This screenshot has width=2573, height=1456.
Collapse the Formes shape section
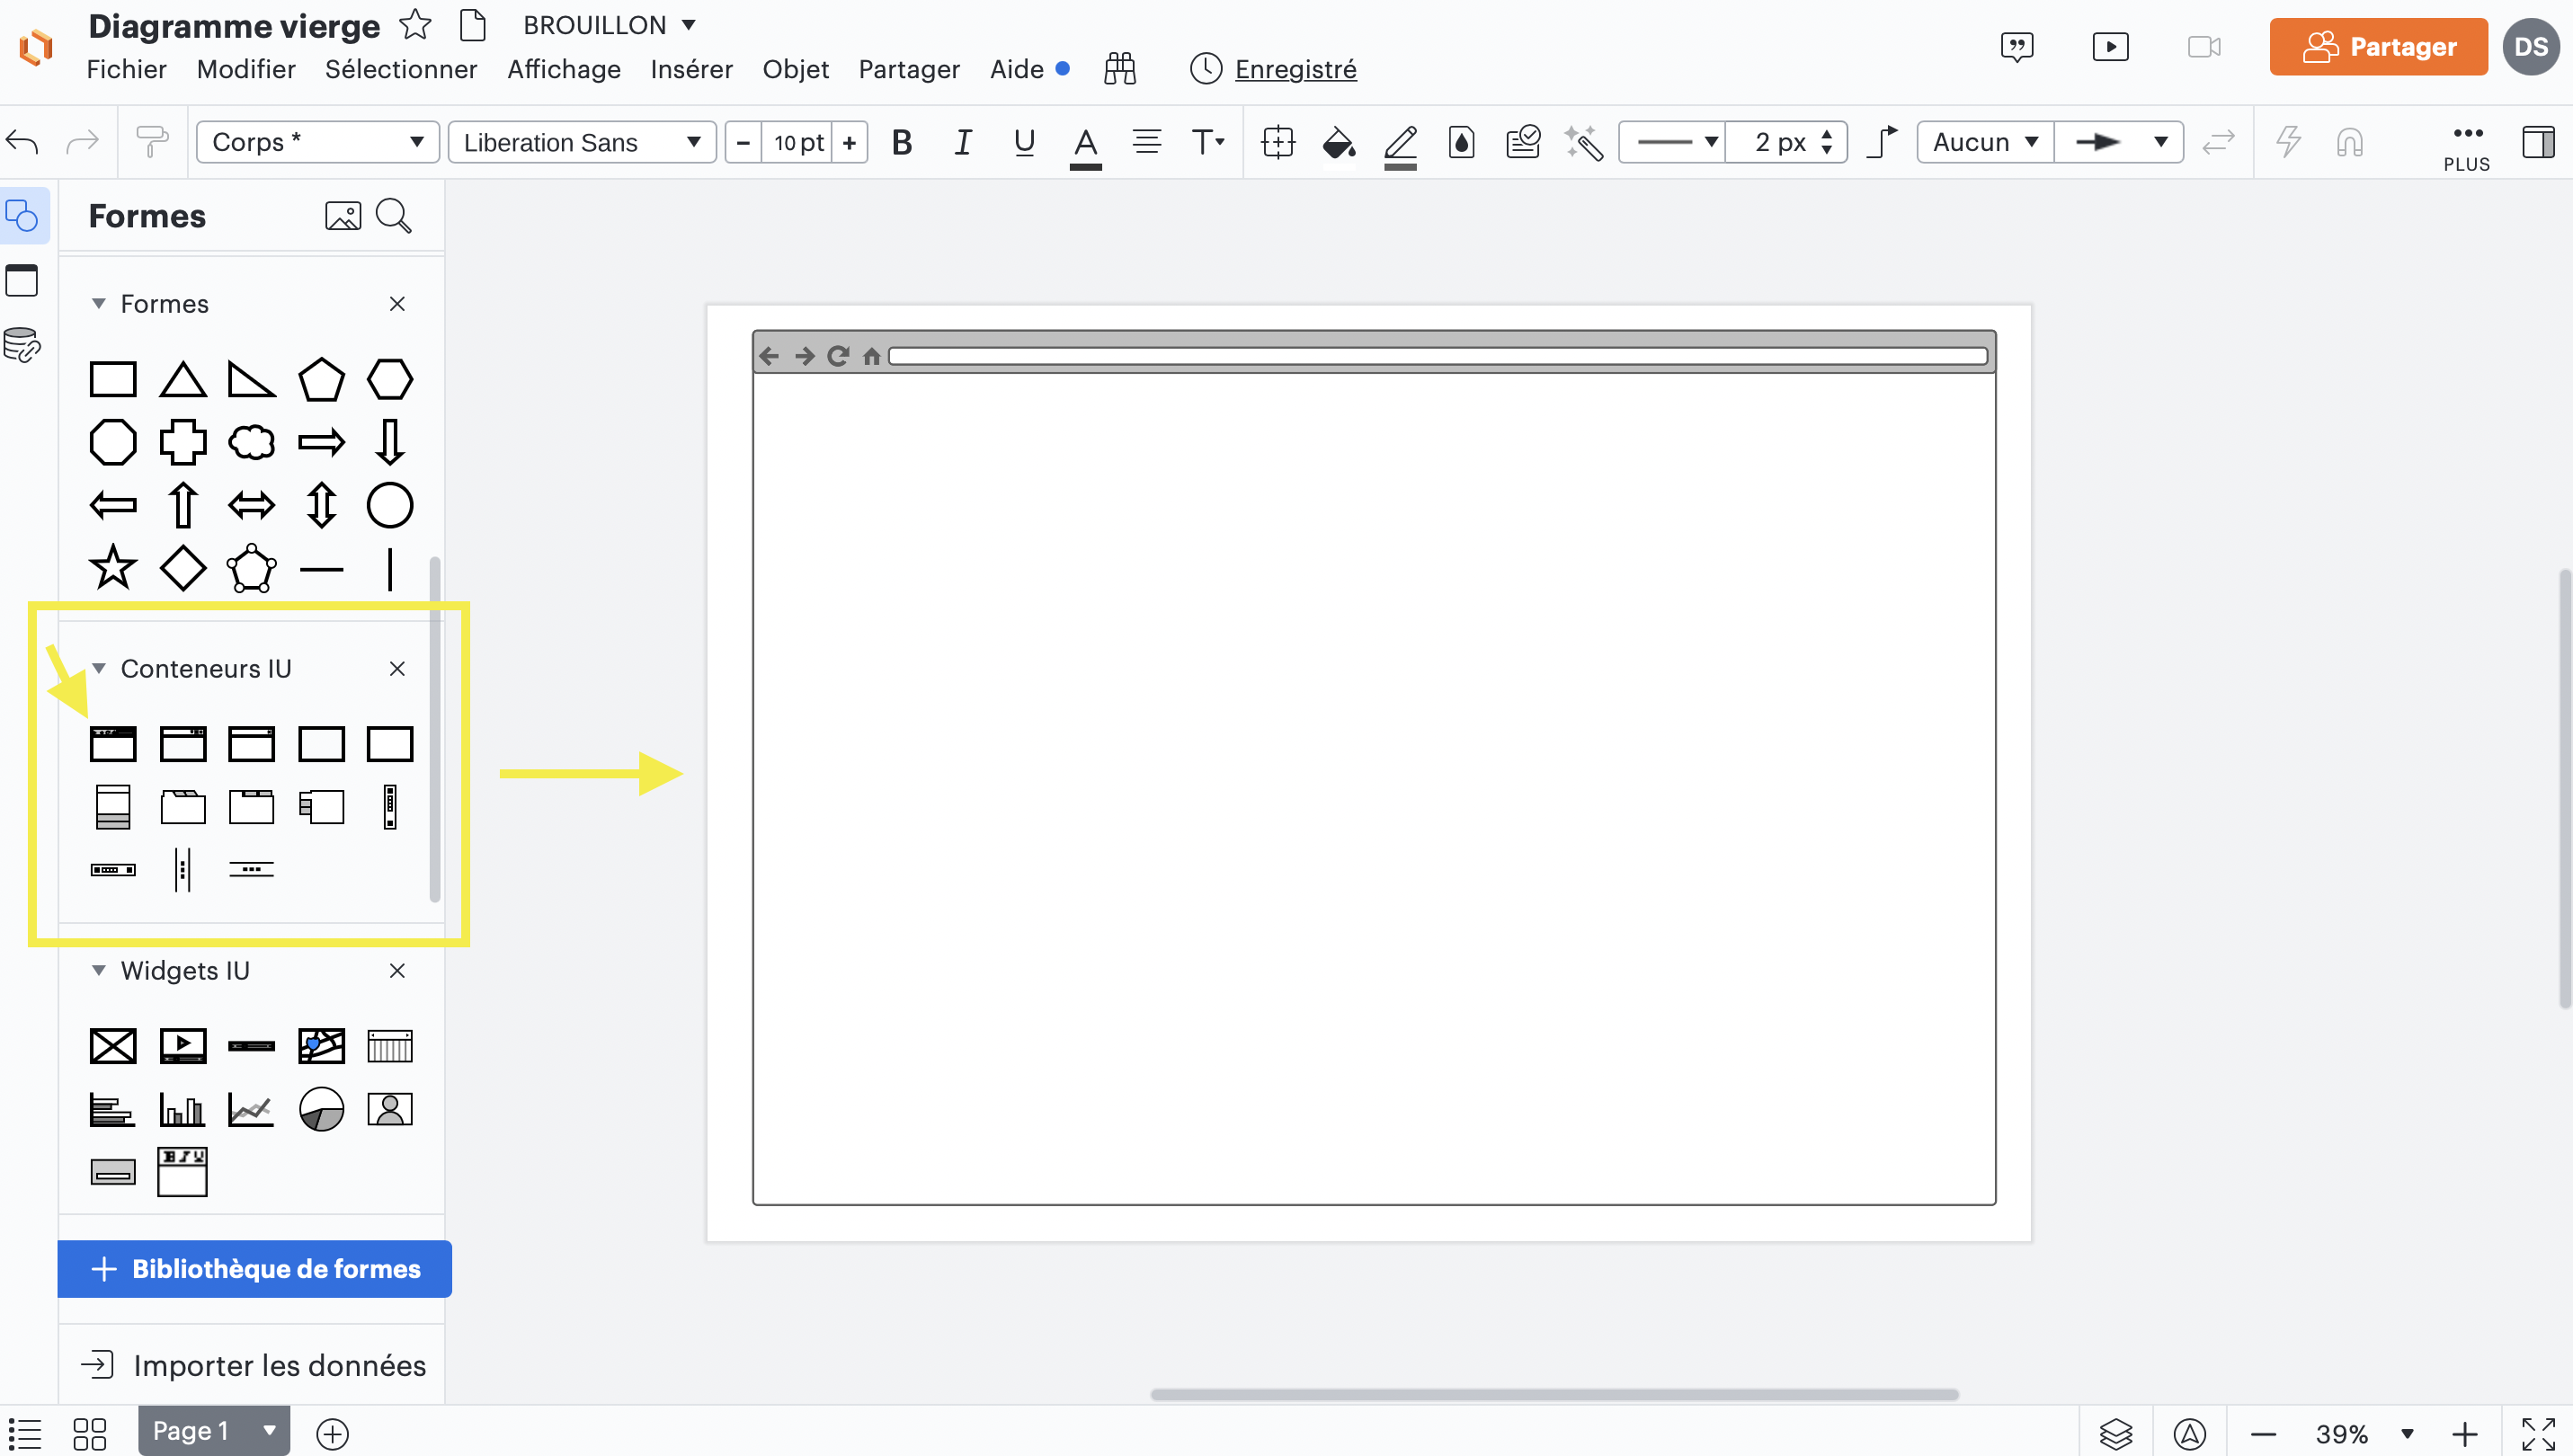coord(98,303)
